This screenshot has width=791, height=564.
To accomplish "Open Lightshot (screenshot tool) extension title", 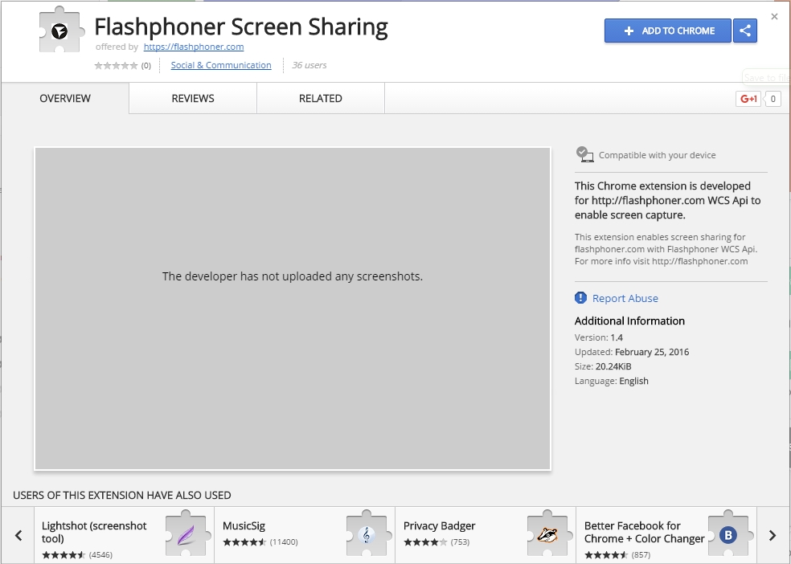I will coord(94,532).
